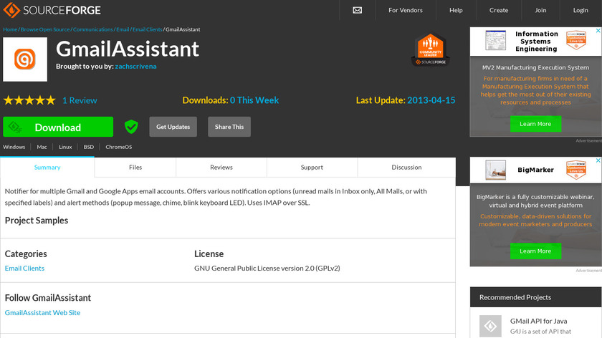
Task: Open the Support tab
Action: (312, 168)
